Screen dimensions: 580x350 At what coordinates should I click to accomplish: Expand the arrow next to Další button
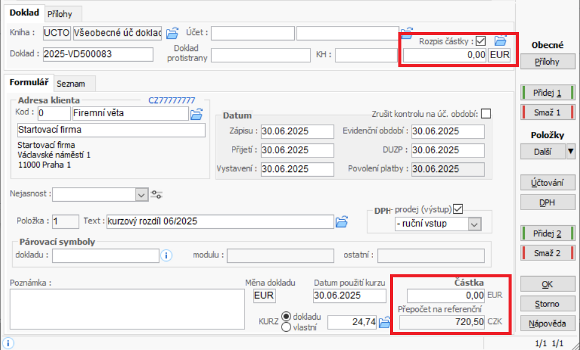click(x=570, y=151)
